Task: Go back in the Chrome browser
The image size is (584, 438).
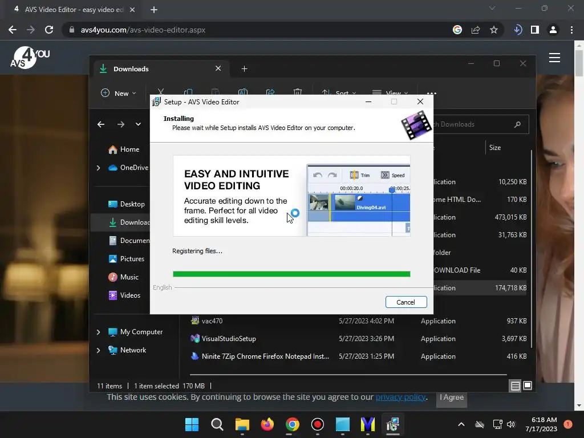Action: 13,30
